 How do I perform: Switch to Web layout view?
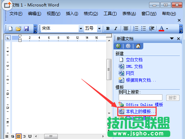click(13, 136)
